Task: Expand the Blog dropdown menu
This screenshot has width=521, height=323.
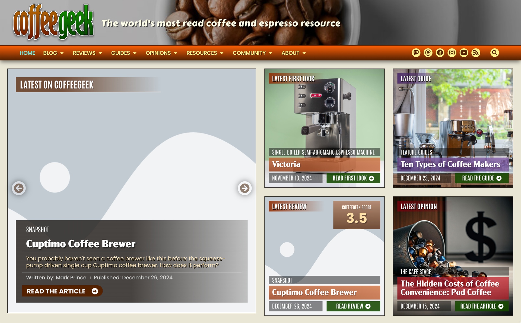Action: point(53,53)
